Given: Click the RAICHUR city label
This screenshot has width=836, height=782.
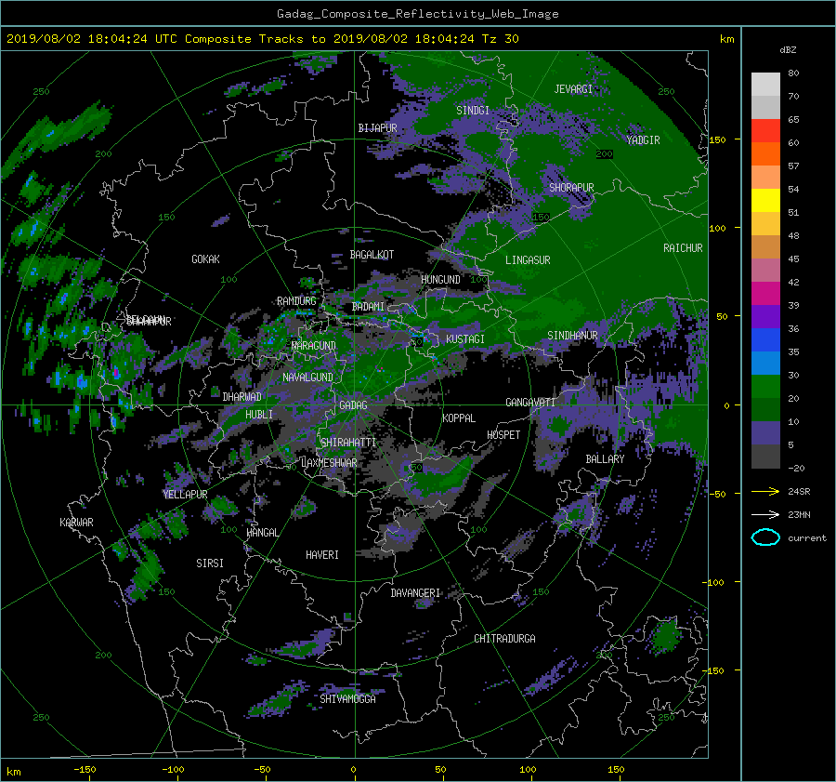Looking at the screenshot, I should pyautogui.click(x=683, y=248).
